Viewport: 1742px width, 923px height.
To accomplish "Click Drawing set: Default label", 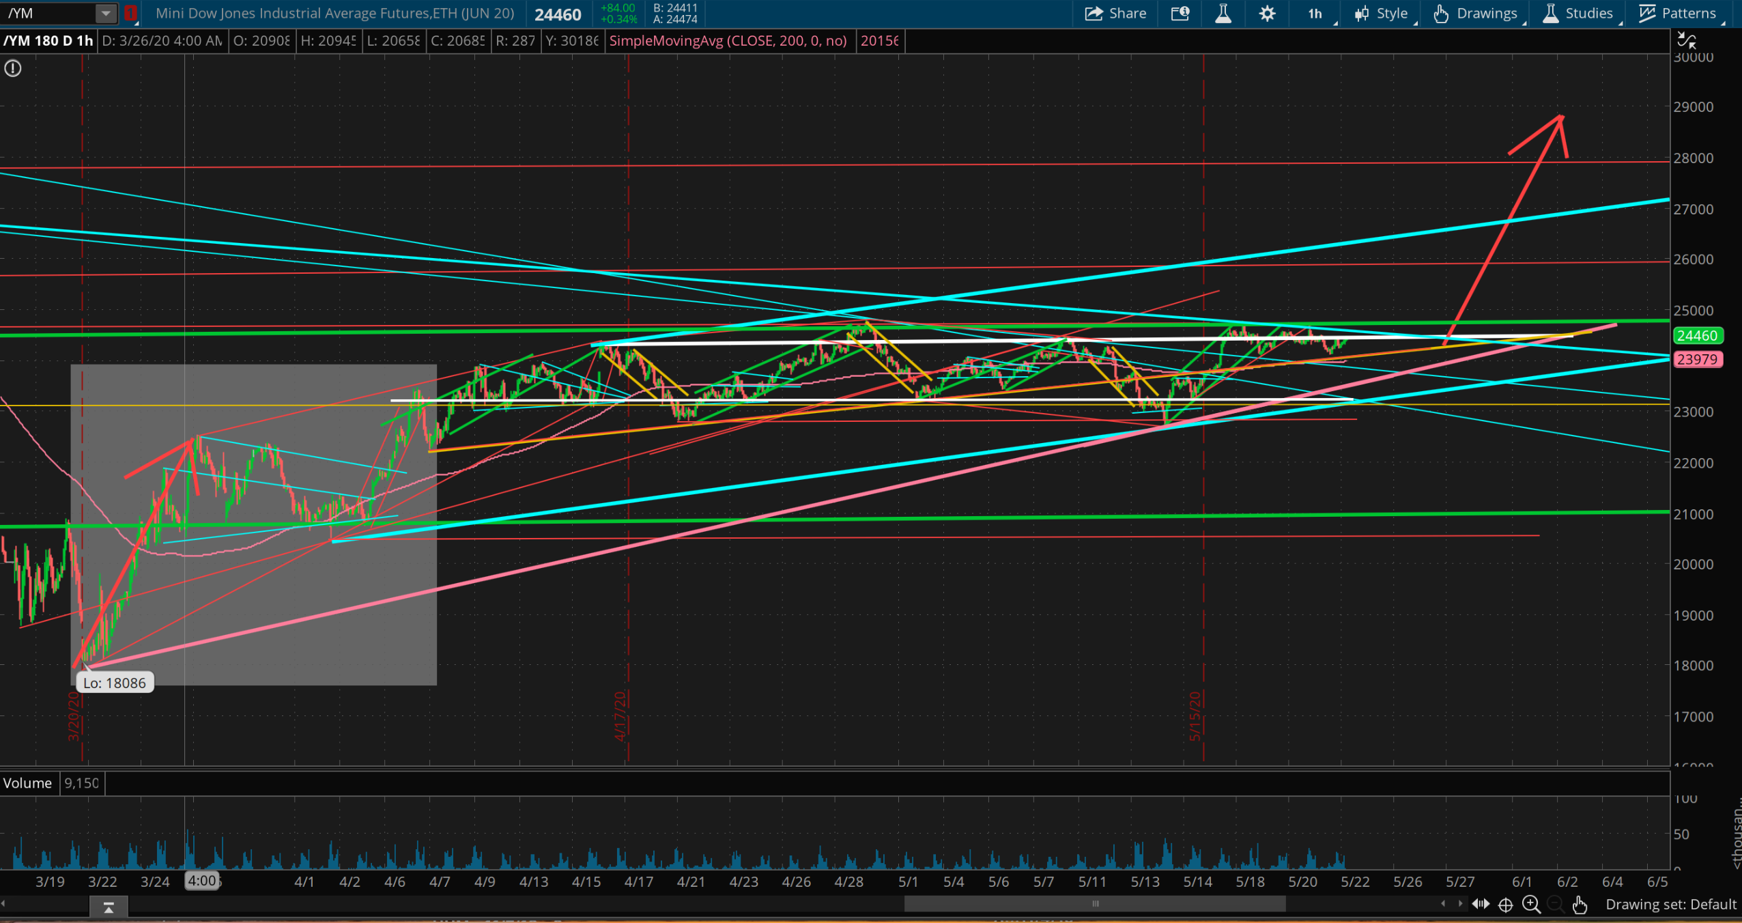I will [x=1670, y=905].
